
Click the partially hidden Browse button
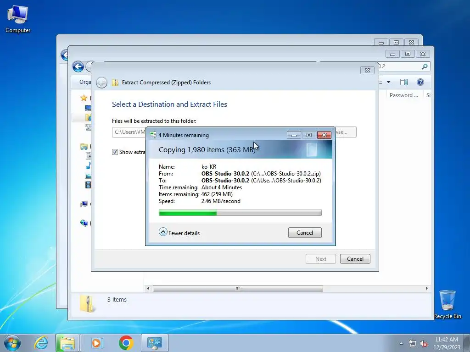tap(346, 132)
